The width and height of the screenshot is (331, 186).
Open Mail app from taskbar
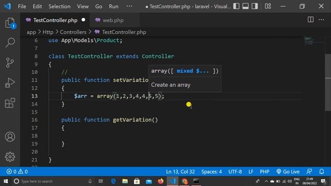[149, 181]
